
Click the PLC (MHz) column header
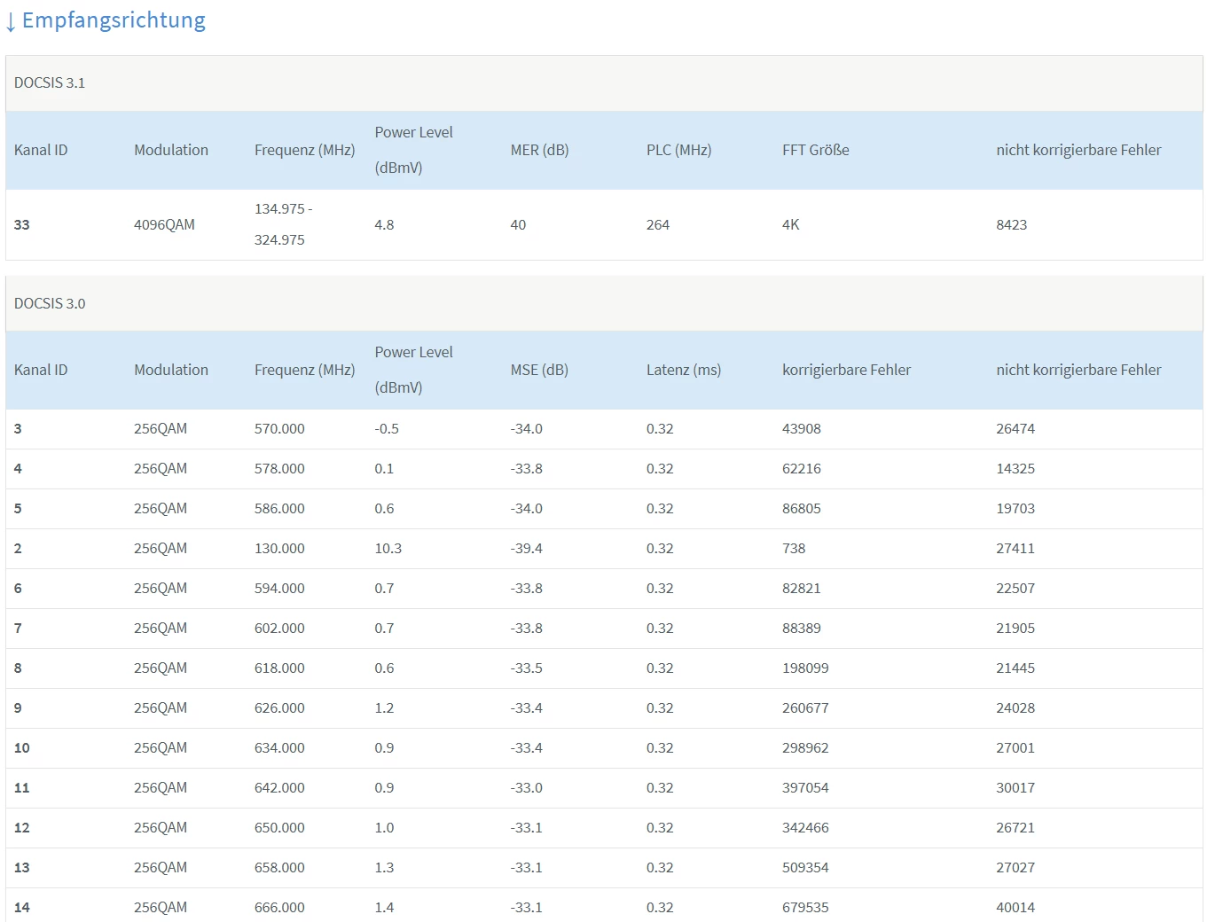pos(678,150)
